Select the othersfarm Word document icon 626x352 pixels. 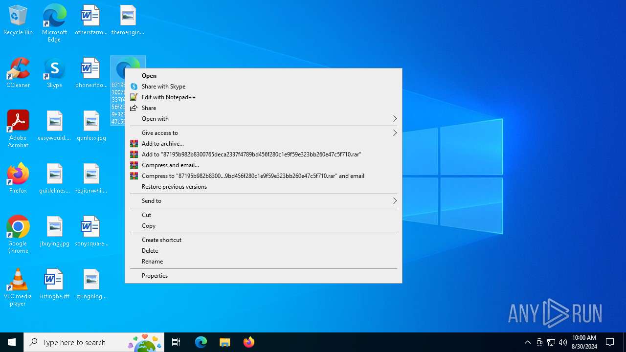(91, 21)
